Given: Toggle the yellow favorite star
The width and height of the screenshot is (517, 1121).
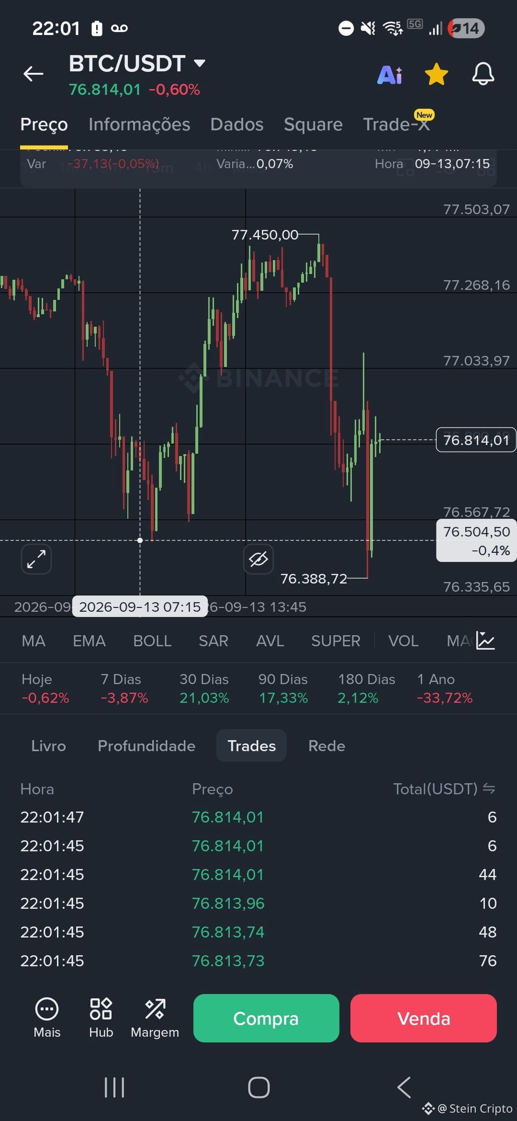Looking at the screenshot, I should click(x=436, y=74).
